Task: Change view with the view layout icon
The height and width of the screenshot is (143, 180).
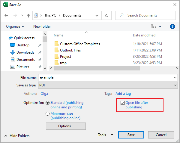Action: pos(154,26)
